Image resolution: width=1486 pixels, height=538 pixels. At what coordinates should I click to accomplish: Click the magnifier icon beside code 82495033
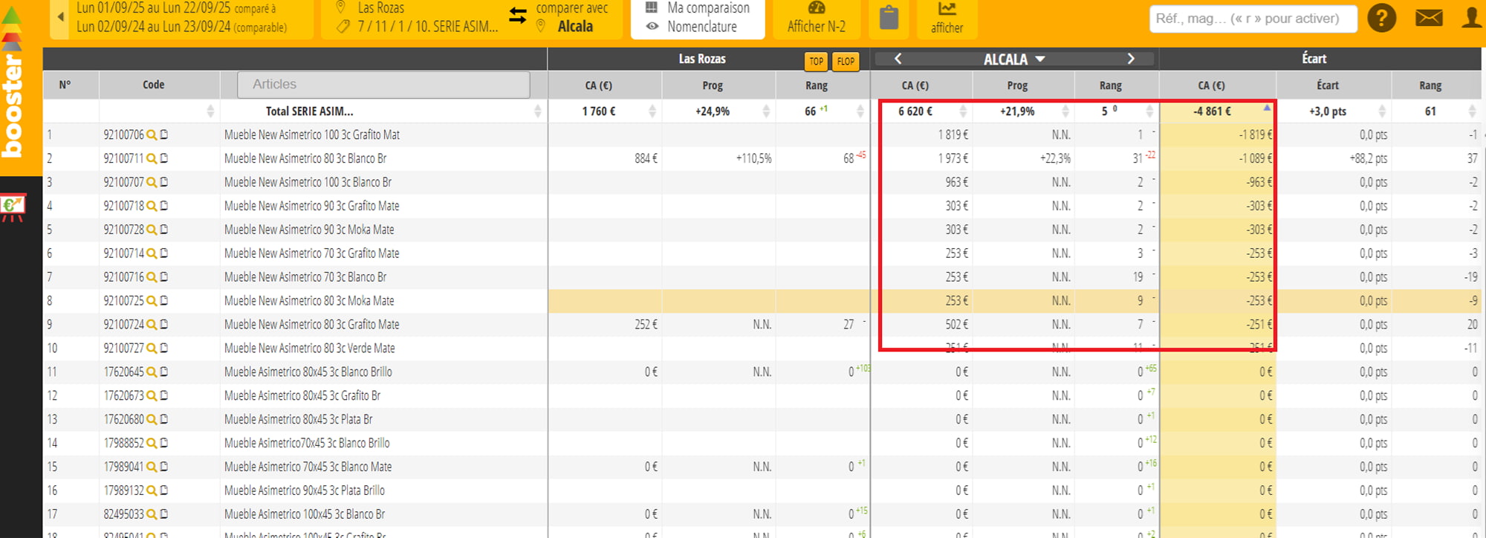click(152, 514)
